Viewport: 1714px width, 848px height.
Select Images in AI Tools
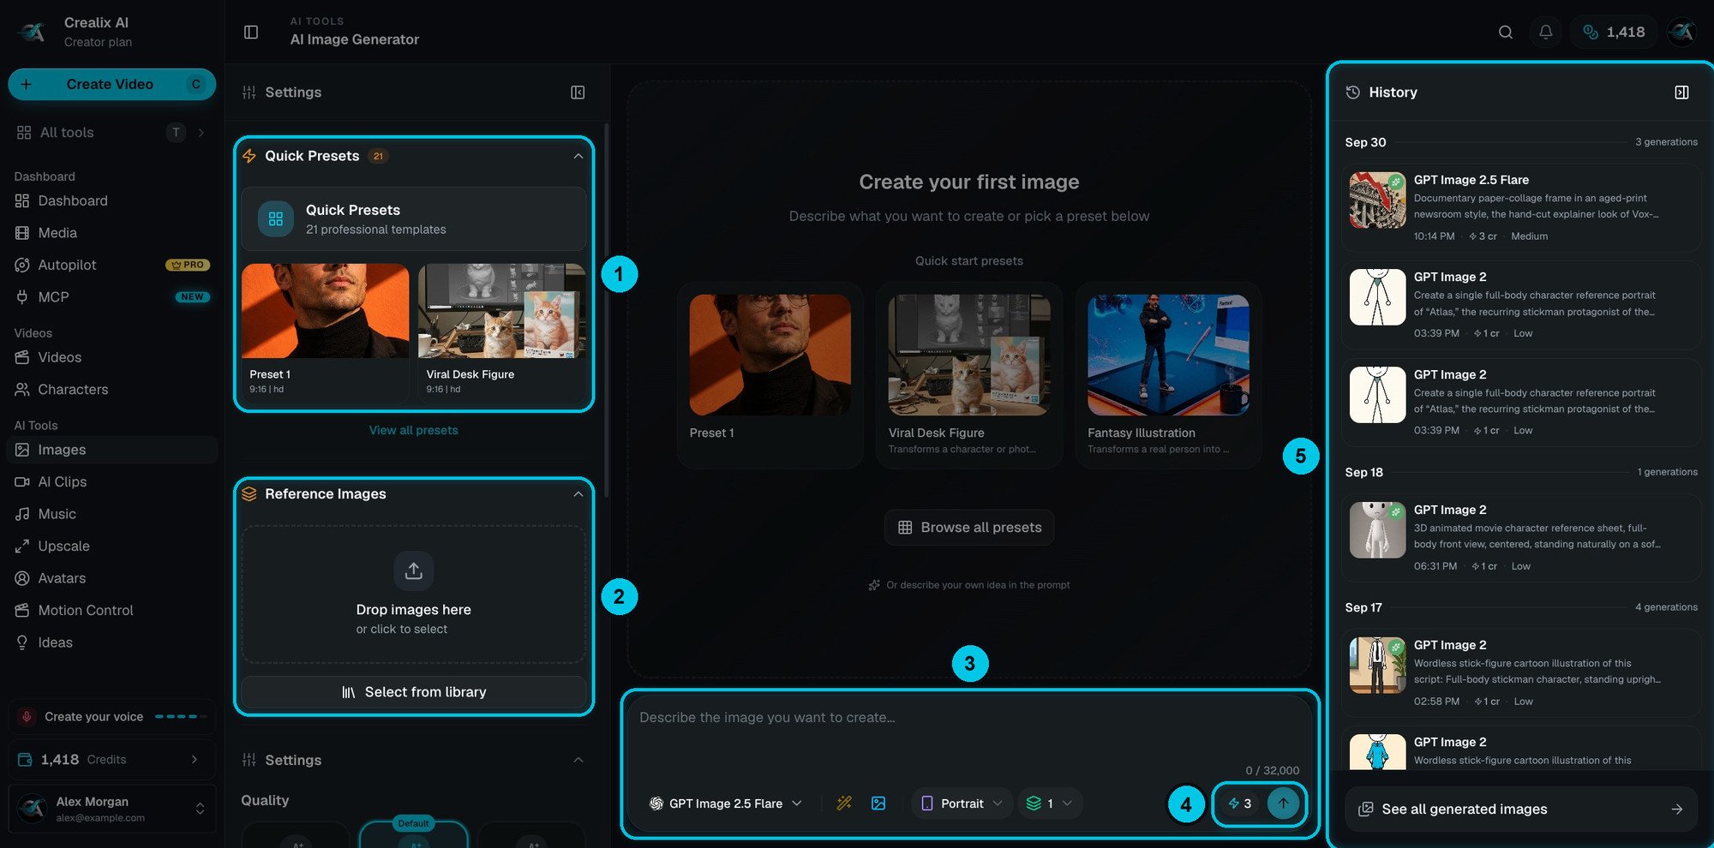click(111, 450)
